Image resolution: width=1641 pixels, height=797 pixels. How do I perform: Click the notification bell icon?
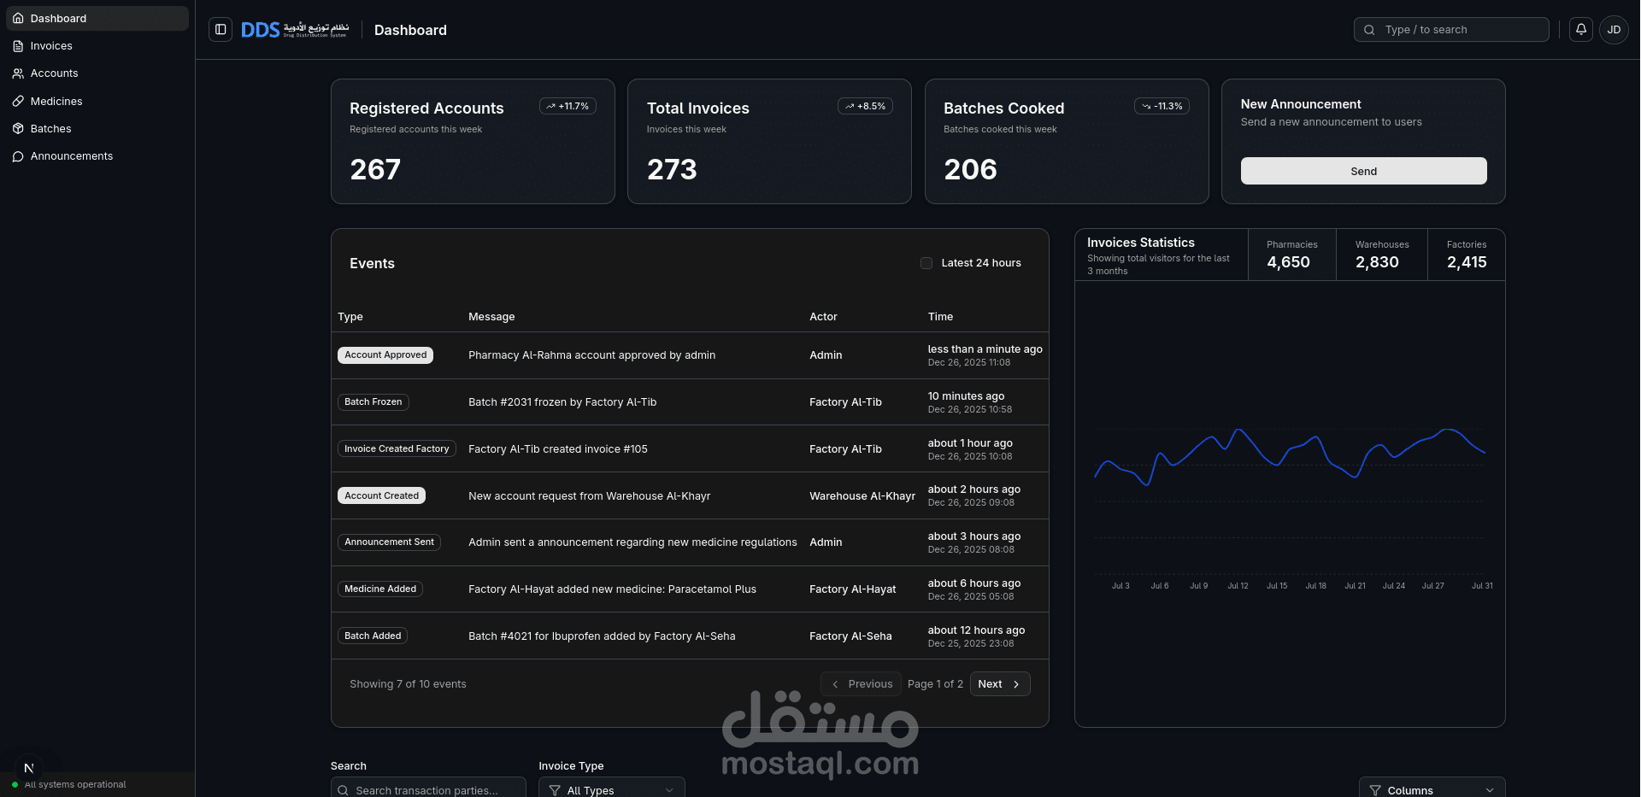[x=1580, y=29]
